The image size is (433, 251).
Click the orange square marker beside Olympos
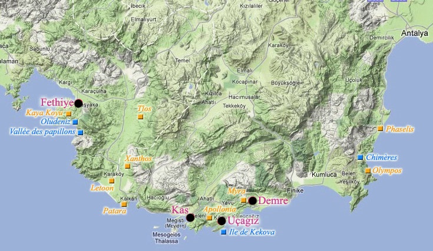click(x=368, y=171)
